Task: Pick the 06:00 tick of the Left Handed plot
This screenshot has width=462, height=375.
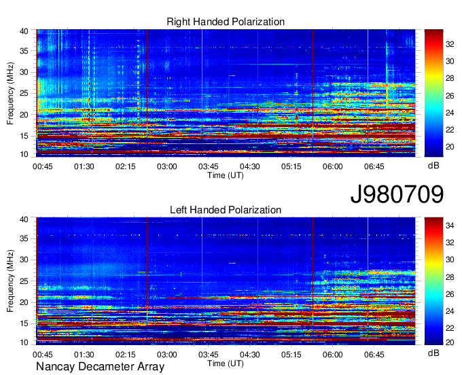Action: coord(333,355)
